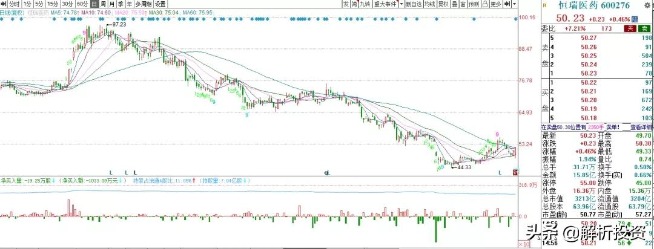Click the 44.33 low price marker
654x249 pixels.
click(464, 167)
